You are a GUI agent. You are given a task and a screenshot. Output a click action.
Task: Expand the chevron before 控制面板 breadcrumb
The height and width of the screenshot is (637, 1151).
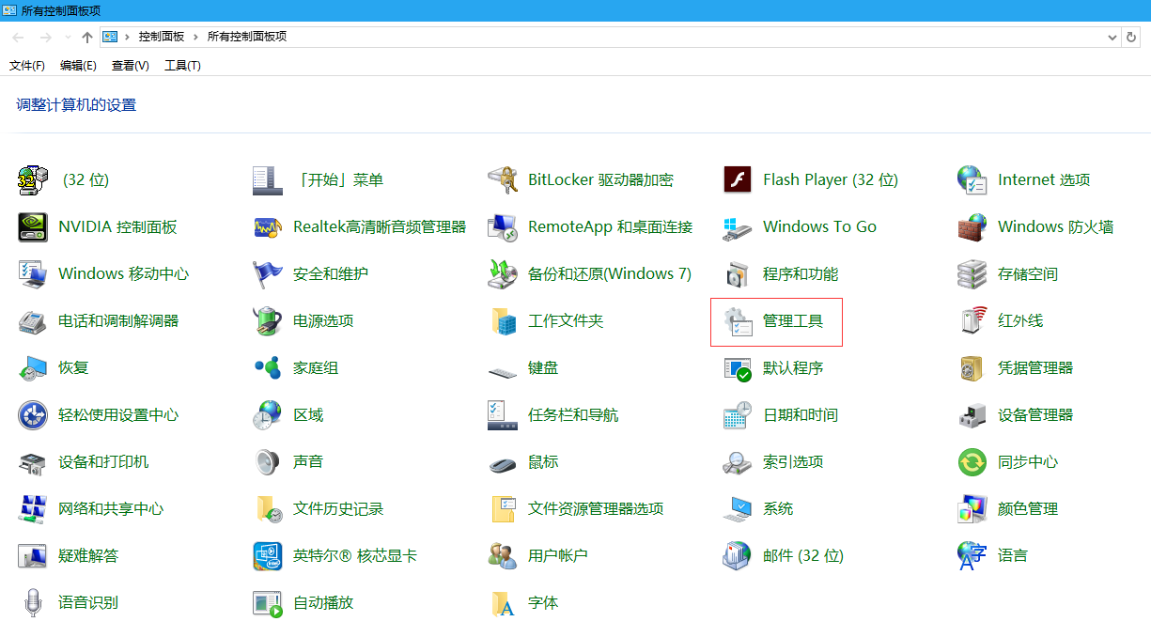(128, 37)
